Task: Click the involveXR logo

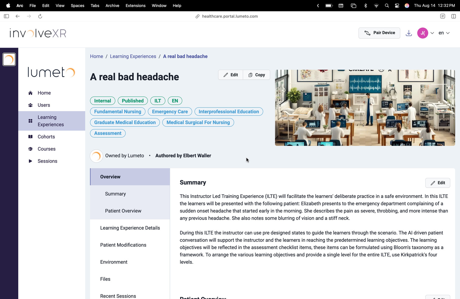Action: pyautogui.click(x=38, y=33)
